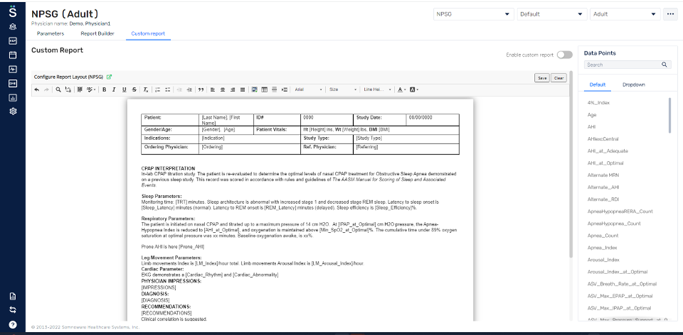Select the Apnea_Index data point
This screenshot has width=683, height=335.
602,248
